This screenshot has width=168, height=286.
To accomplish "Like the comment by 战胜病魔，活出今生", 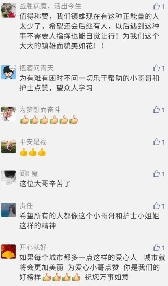I will 156,7.
